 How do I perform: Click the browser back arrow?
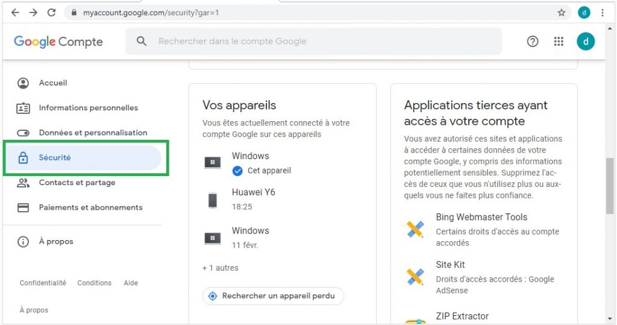click(15, 13)
